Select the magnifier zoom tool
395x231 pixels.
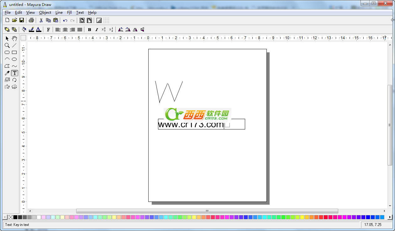click(7, 45)
